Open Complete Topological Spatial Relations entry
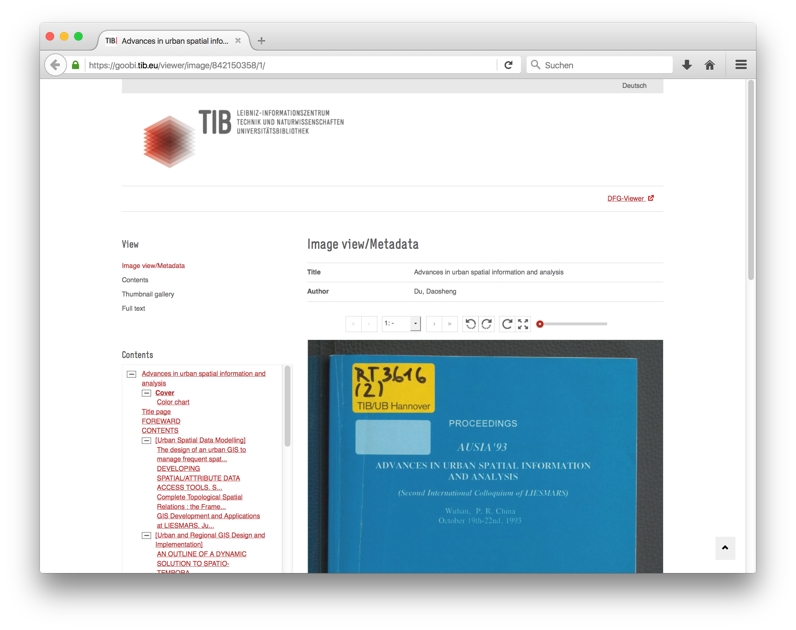Screen dimensions: 796x630 pyautogui.click(x=200, y=502)
